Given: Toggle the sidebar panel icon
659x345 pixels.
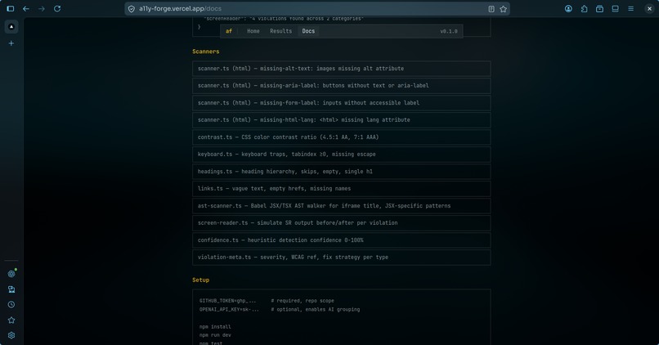Looking at the screenshot, I should 11,8.
